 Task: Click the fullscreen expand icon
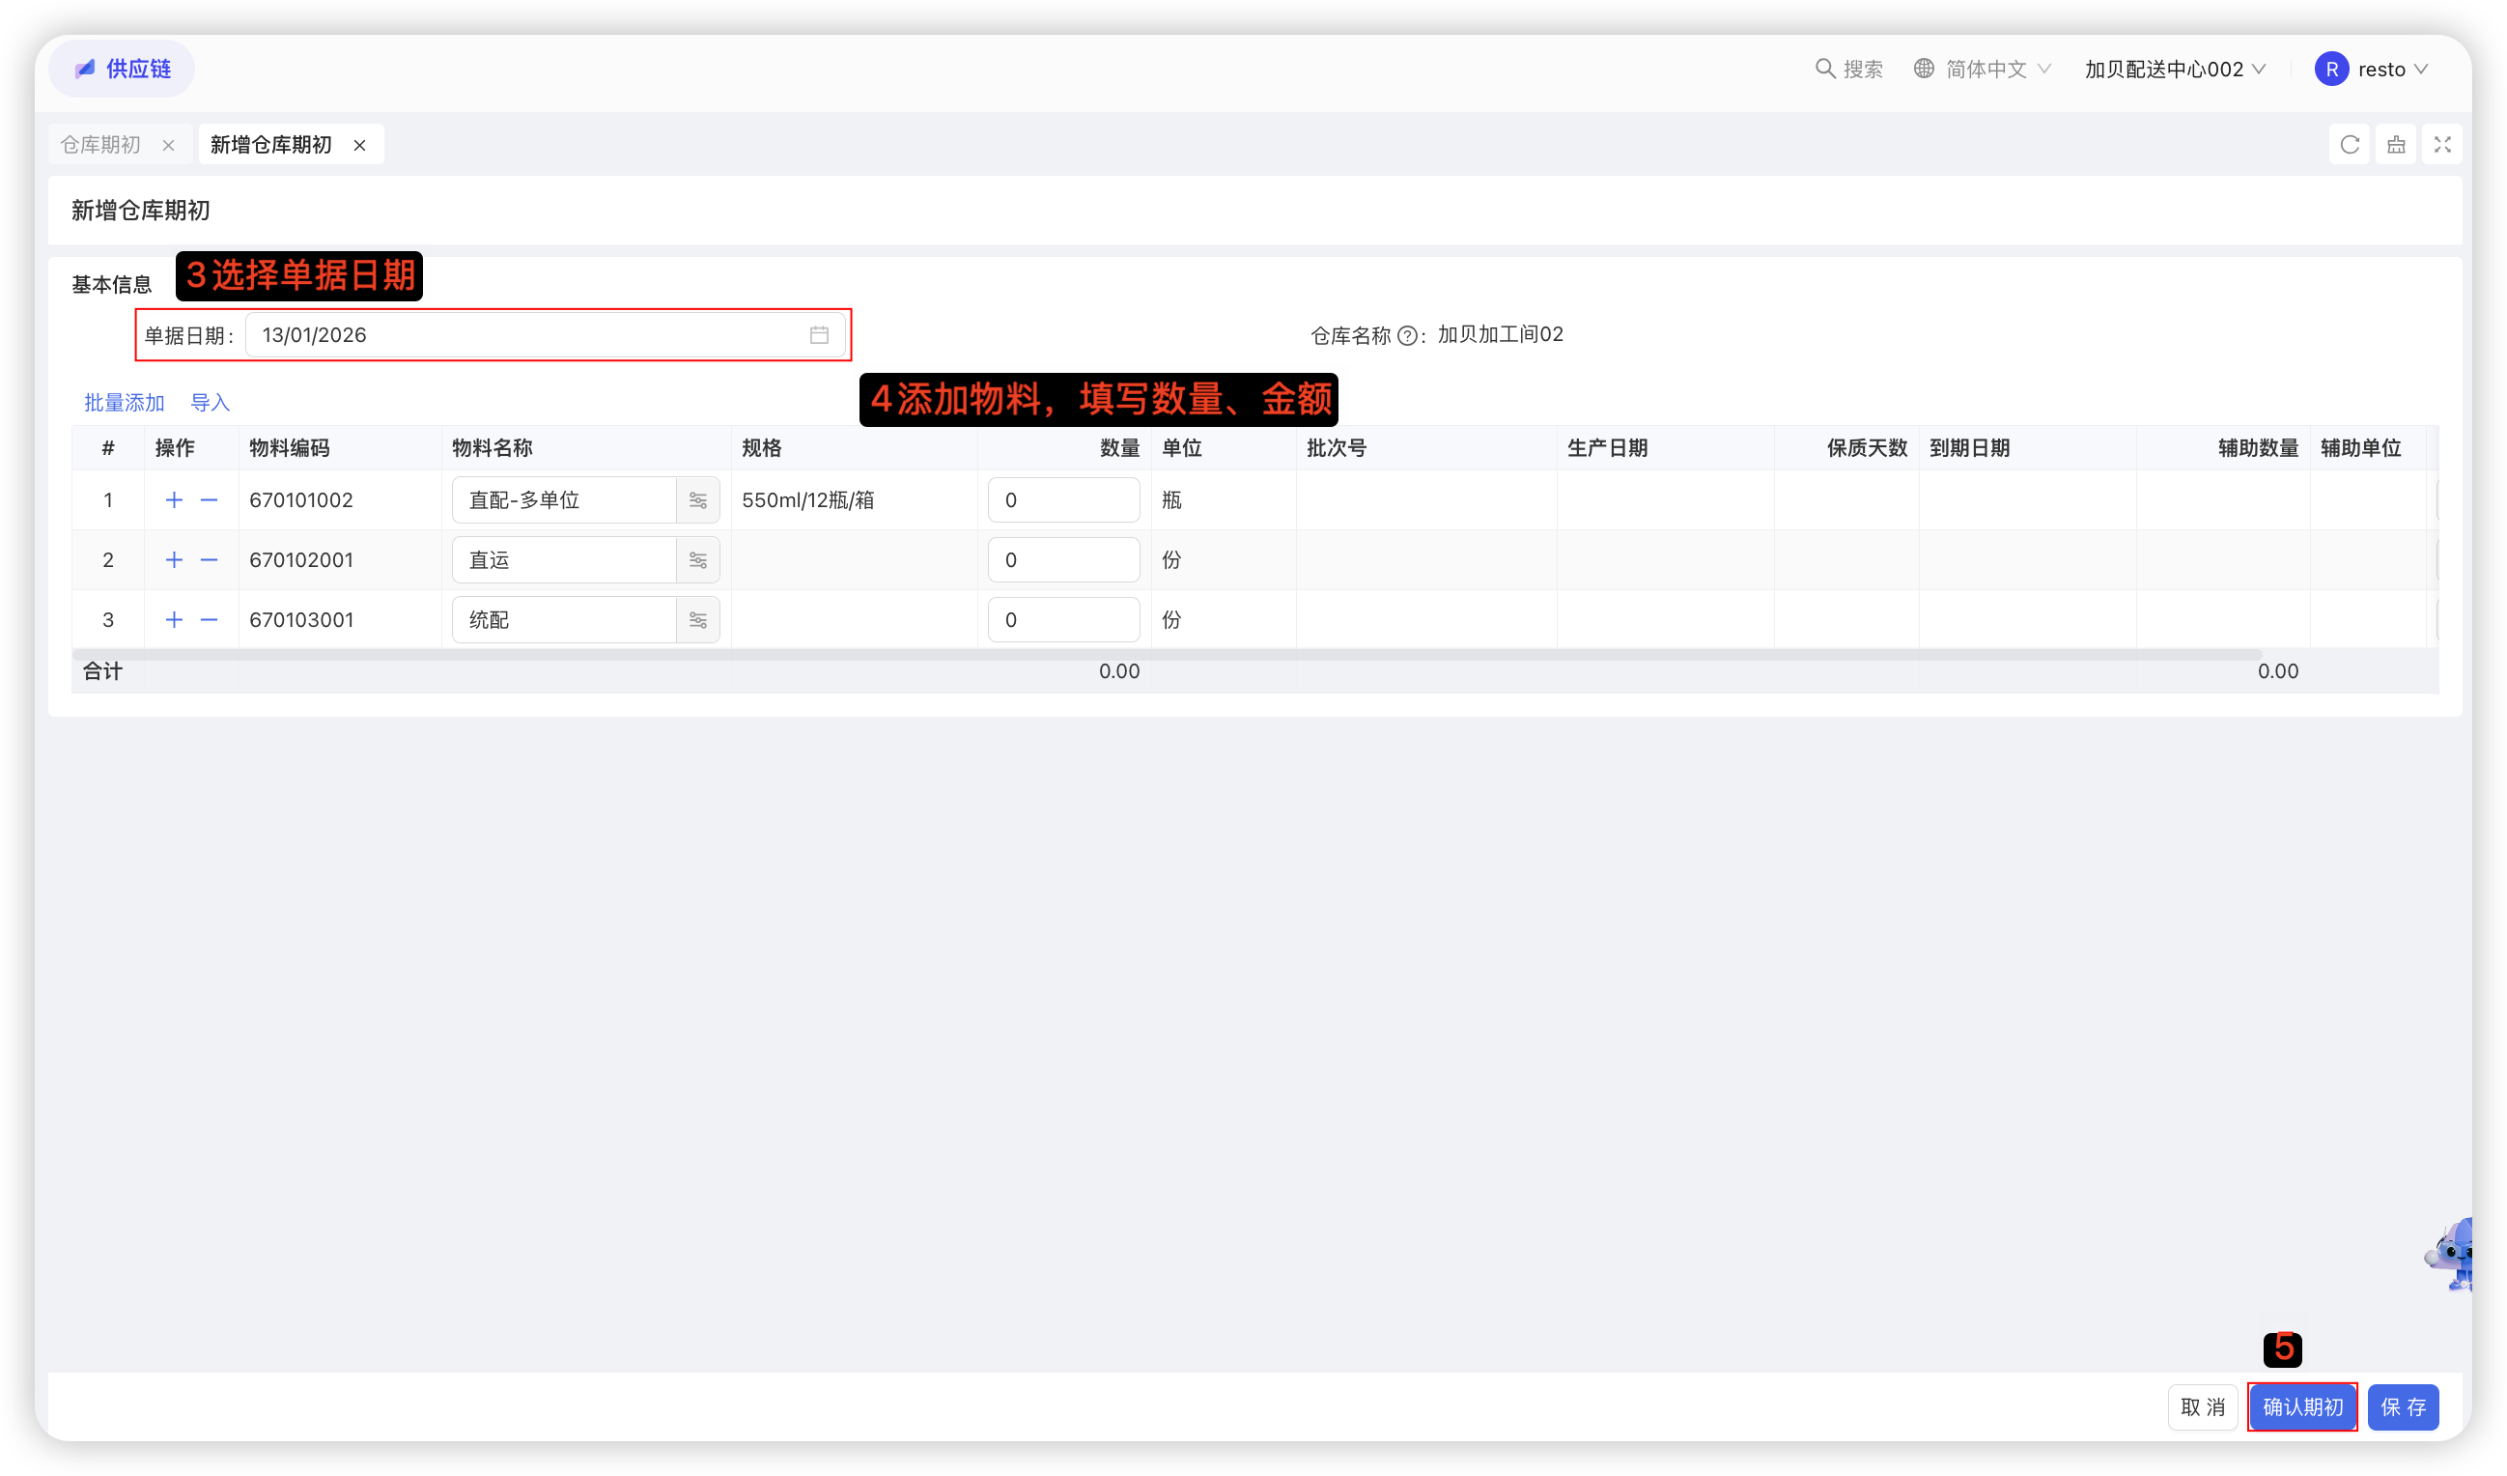2441,144
